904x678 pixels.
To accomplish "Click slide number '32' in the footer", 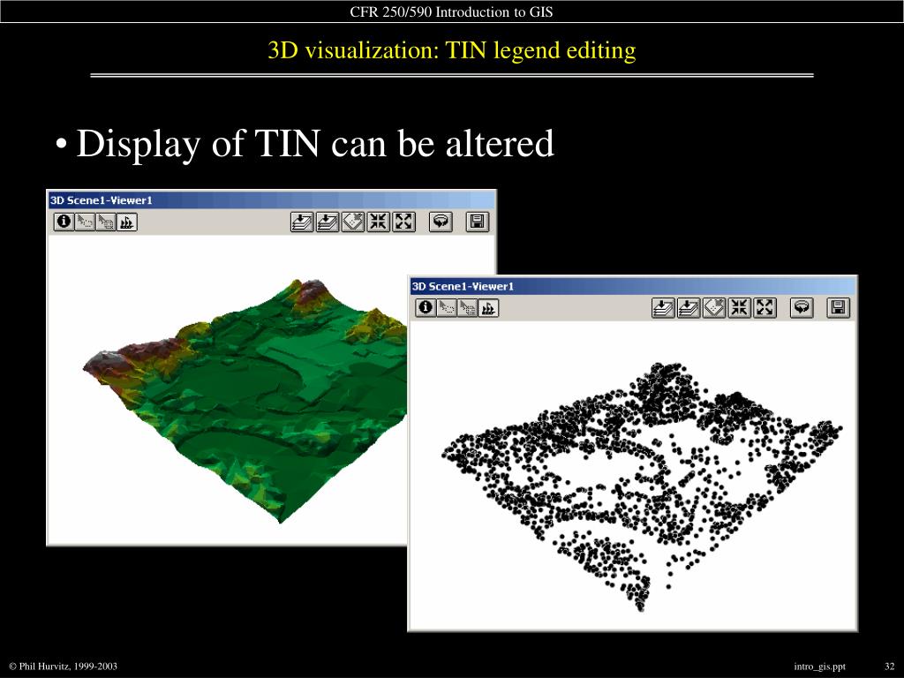I will pos(890,667).
